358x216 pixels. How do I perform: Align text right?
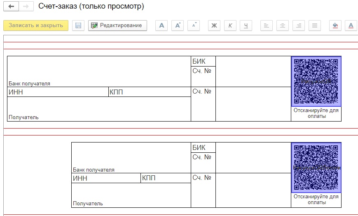point(298,25)
